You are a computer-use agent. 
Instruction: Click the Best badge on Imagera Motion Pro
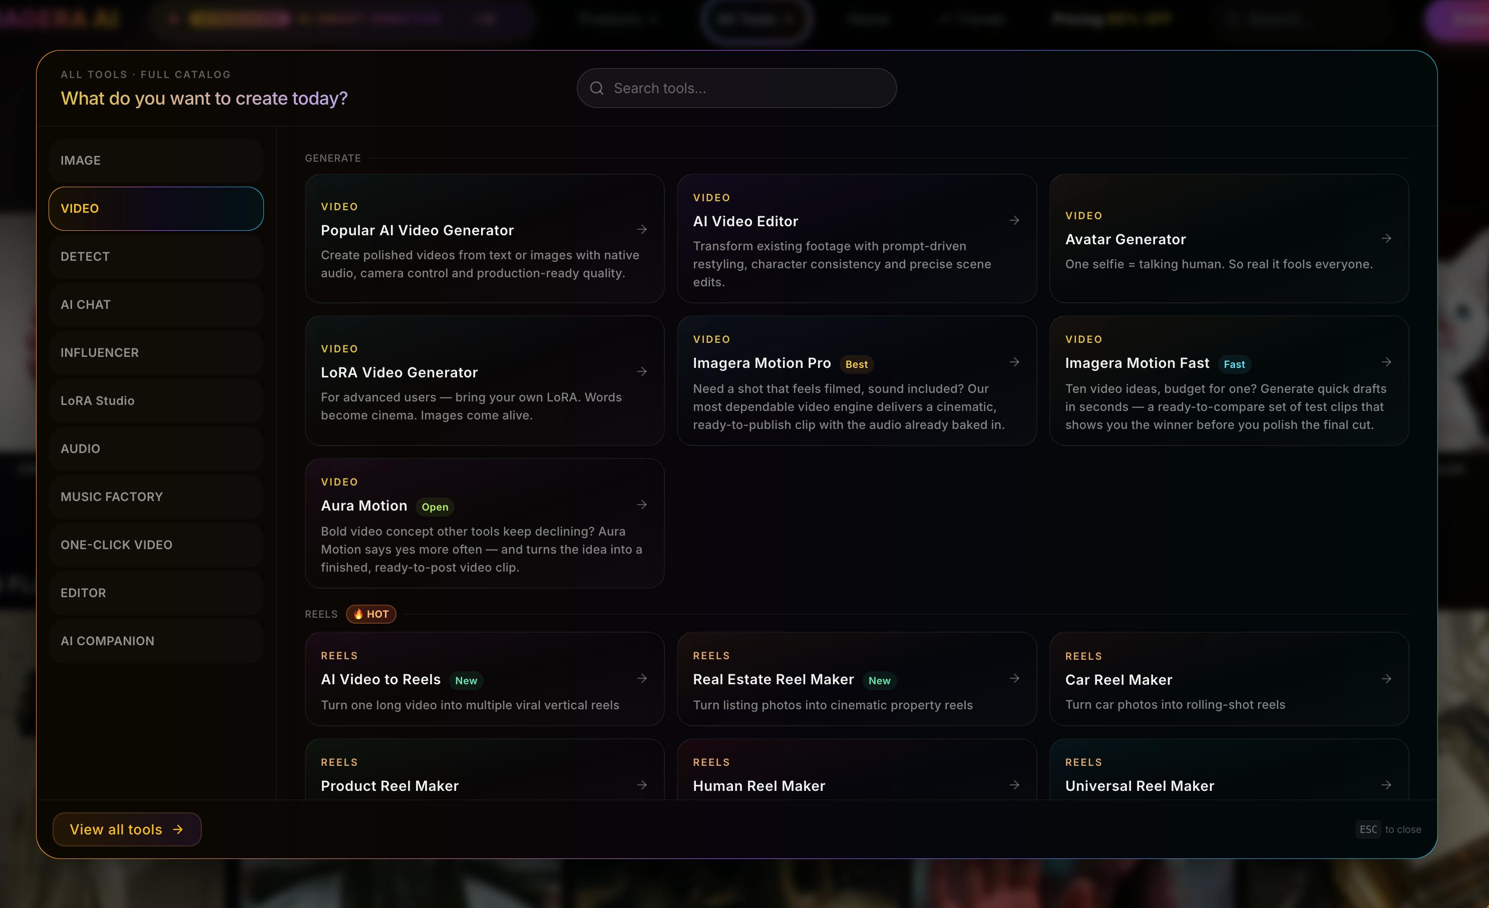[856, 364]
